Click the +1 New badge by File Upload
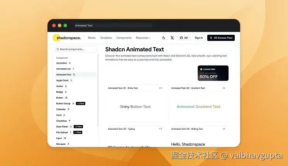The height and width of the screenshot is (166, 288). [78, 132]
